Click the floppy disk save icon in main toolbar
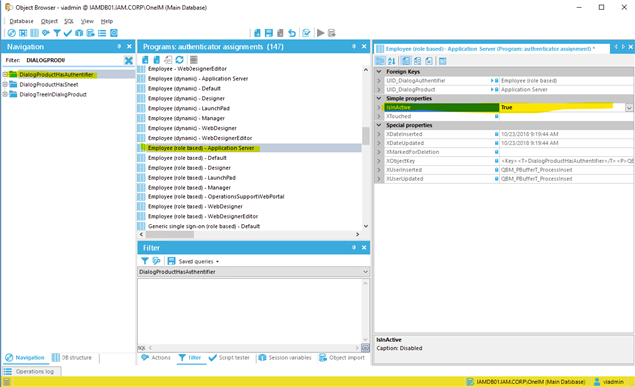The height and width of the screenshot is (387, 635). pos(269,33)
